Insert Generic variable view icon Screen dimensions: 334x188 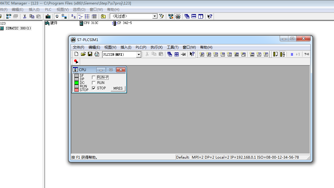(236, 54)
